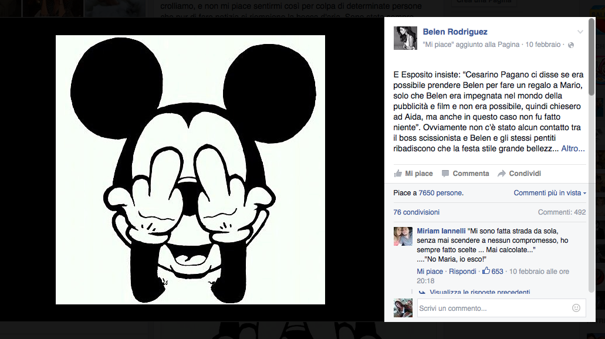The height and width of the screenshot is (339, 605).
Task: Like Miriam Iannelli's comment via Mi piace
Action: [x=430, y=272]
